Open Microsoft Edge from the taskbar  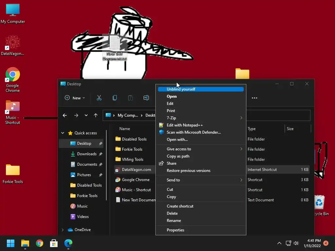(68, 243)
